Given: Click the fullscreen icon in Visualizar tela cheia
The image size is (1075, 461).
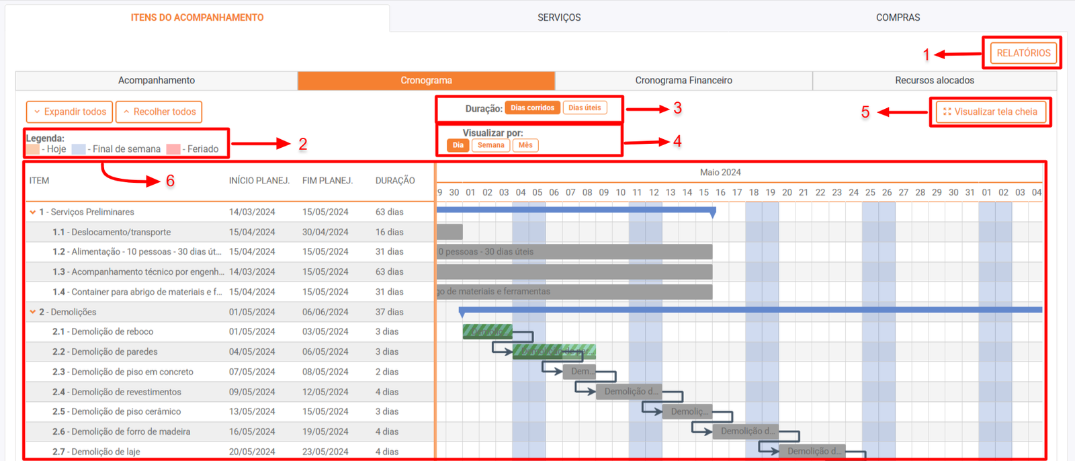Looking at the screenshot, I should (x=947, y=112).
